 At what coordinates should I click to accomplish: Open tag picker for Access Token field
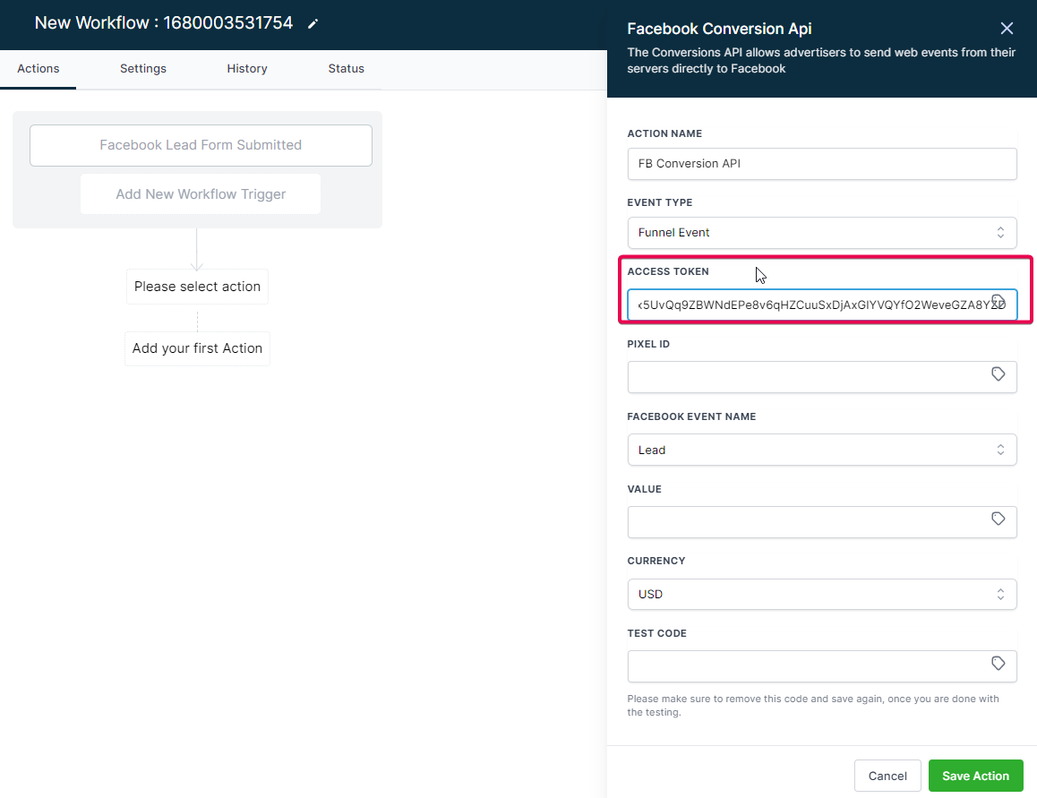coord(998,302)
